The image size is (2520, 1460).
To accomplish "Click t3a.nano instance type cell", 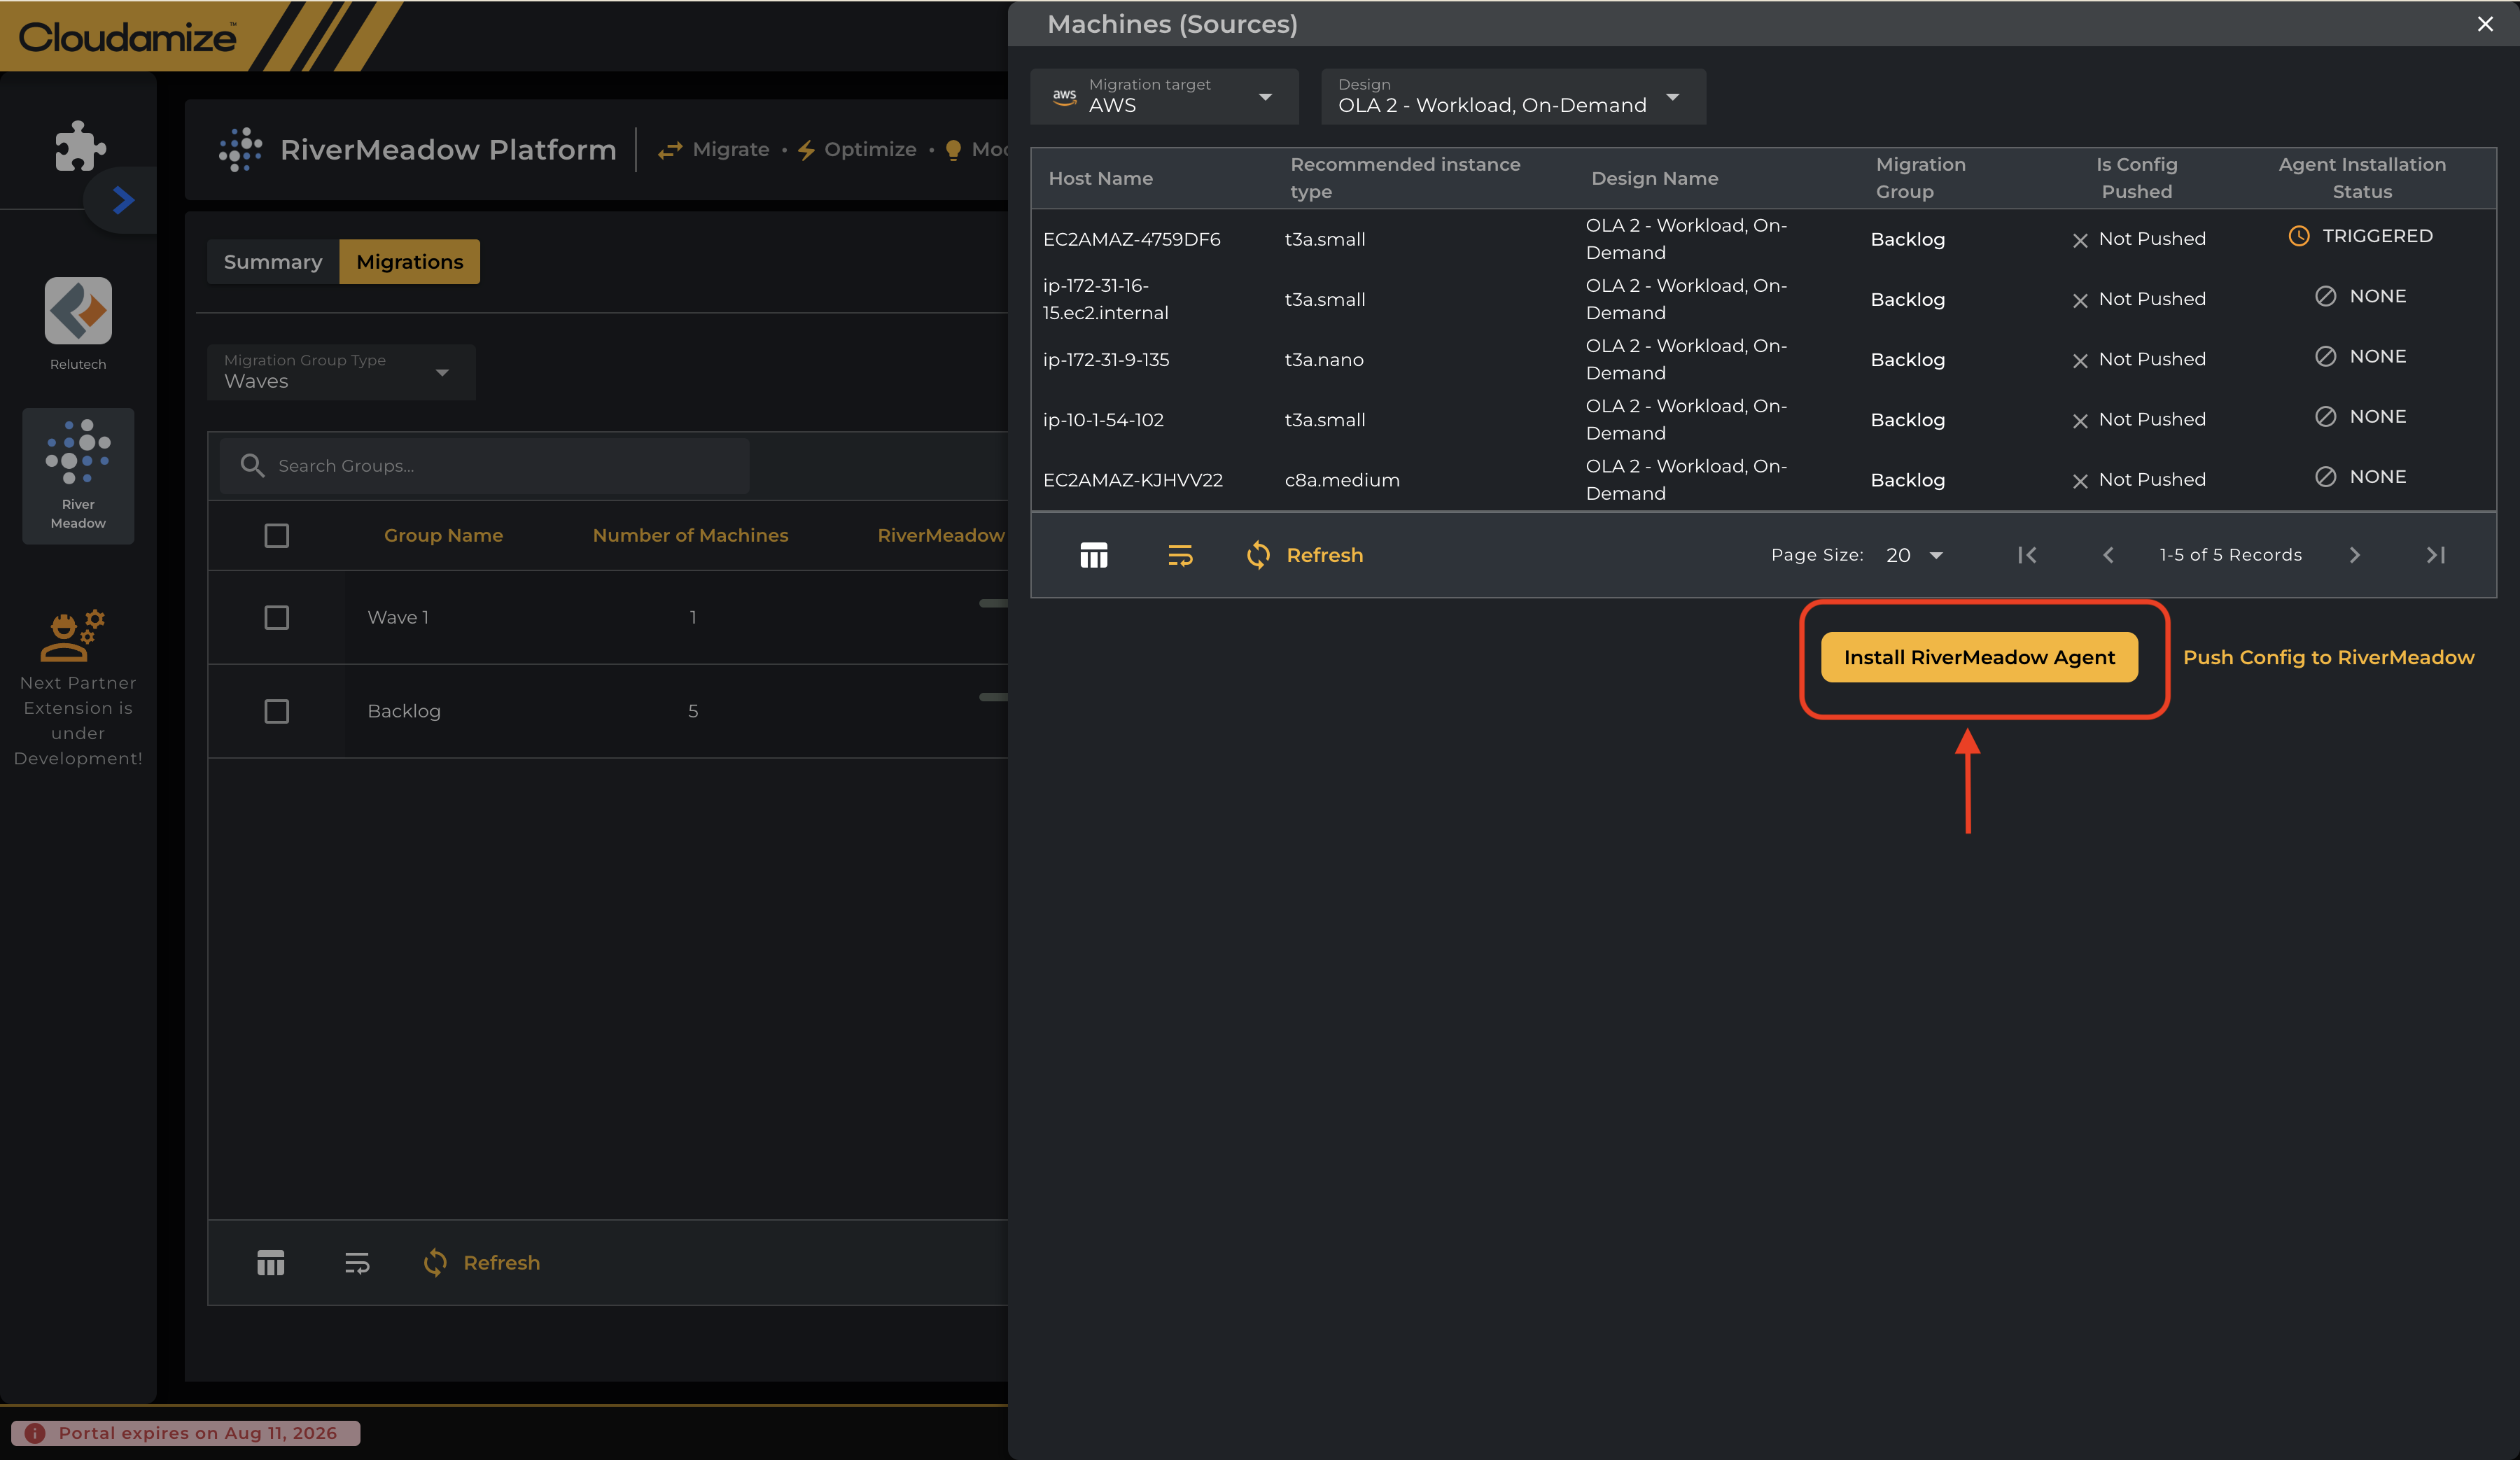I will pos(1324,360).
